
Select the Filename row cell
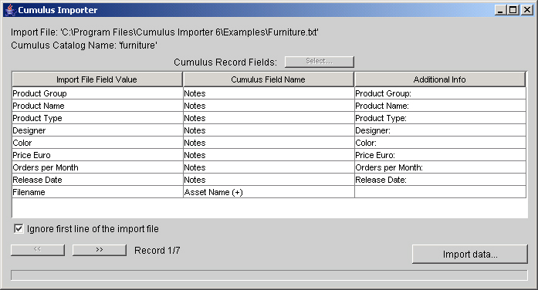(97, 192)
